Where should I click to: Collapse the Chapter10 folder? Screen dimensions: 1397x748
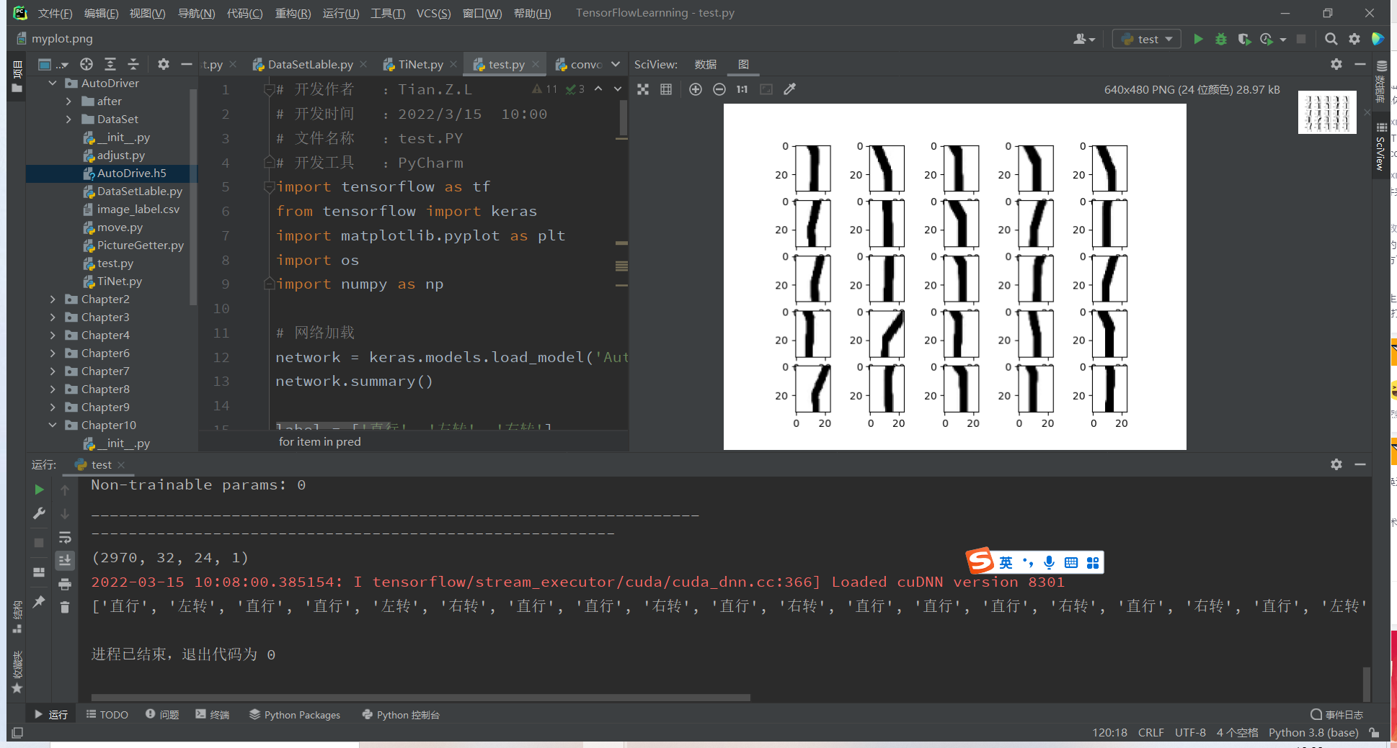tap(53, 425)
